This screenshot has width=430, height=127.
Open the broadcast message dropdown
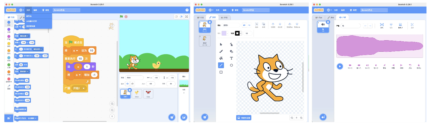79,88
